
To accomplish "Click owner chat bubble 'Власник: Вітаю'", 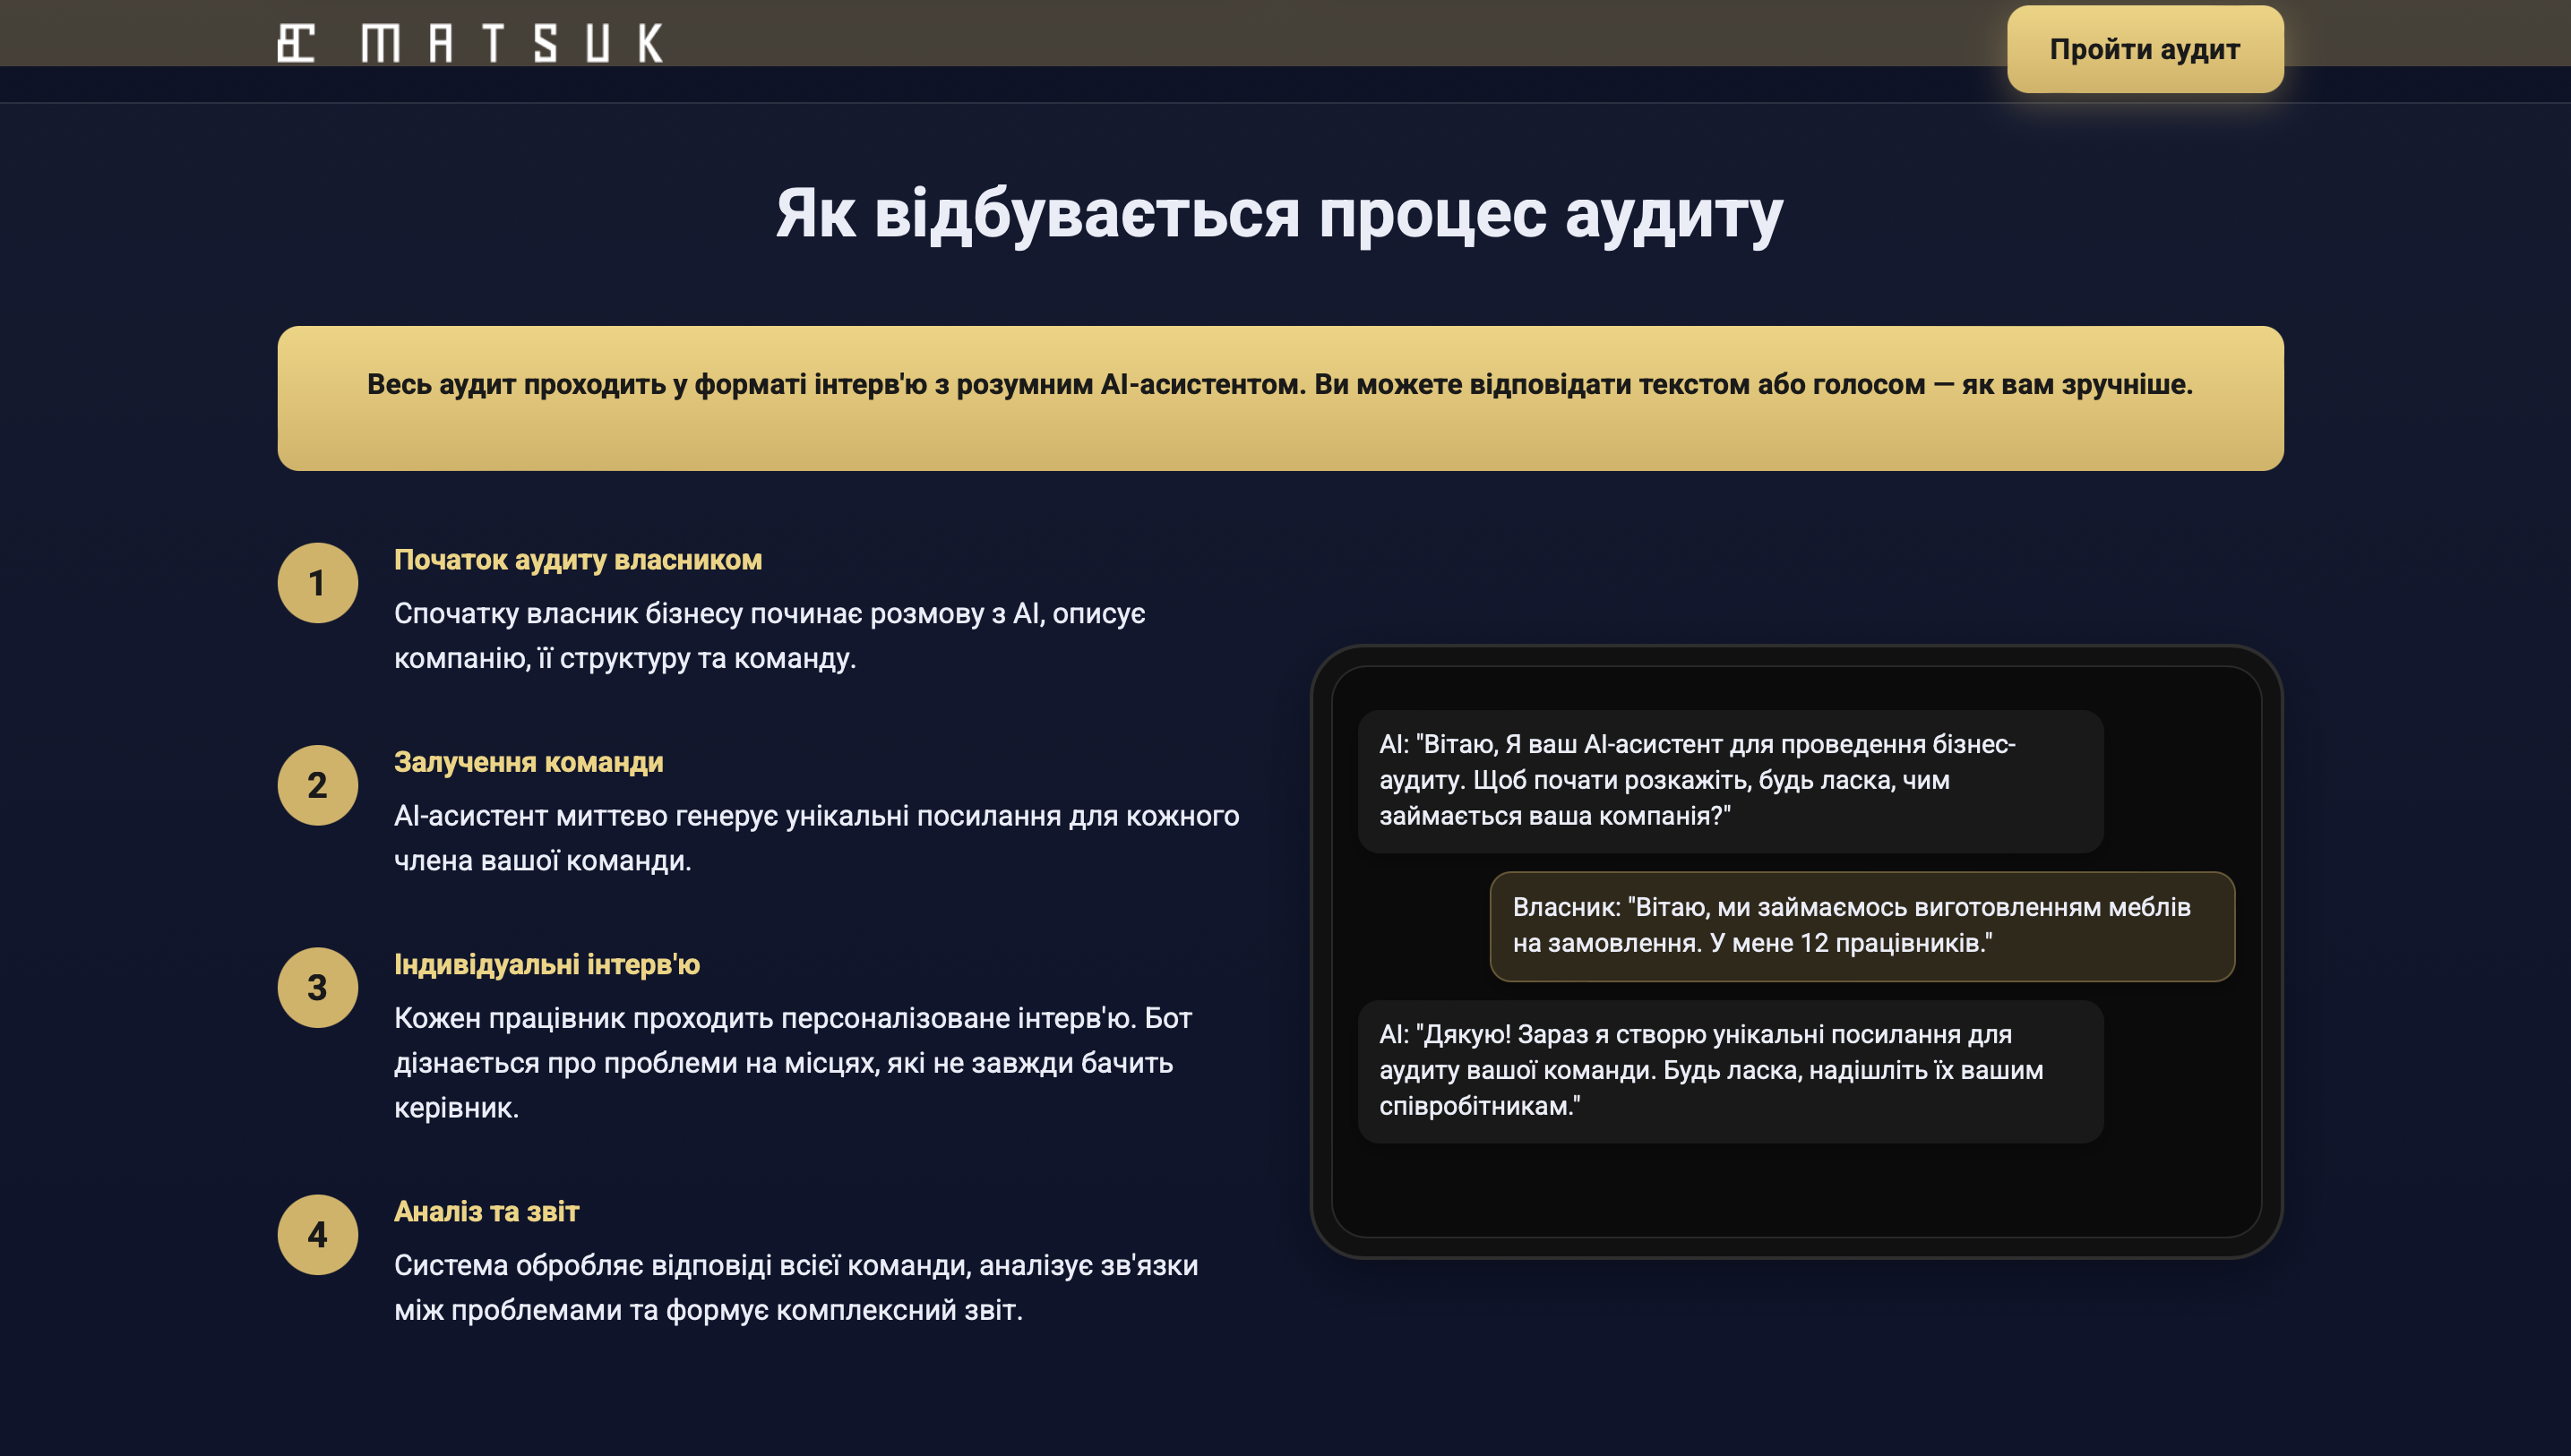I will pos(1862,926).
